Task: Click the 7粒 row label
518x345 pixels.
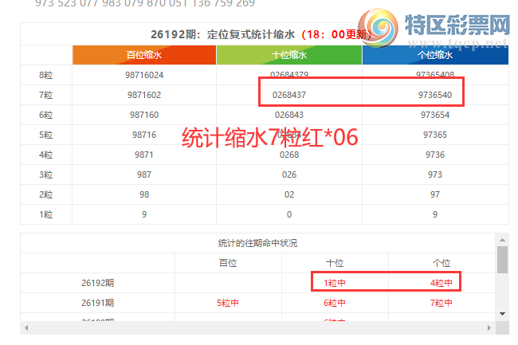Action: pos(46,95)
